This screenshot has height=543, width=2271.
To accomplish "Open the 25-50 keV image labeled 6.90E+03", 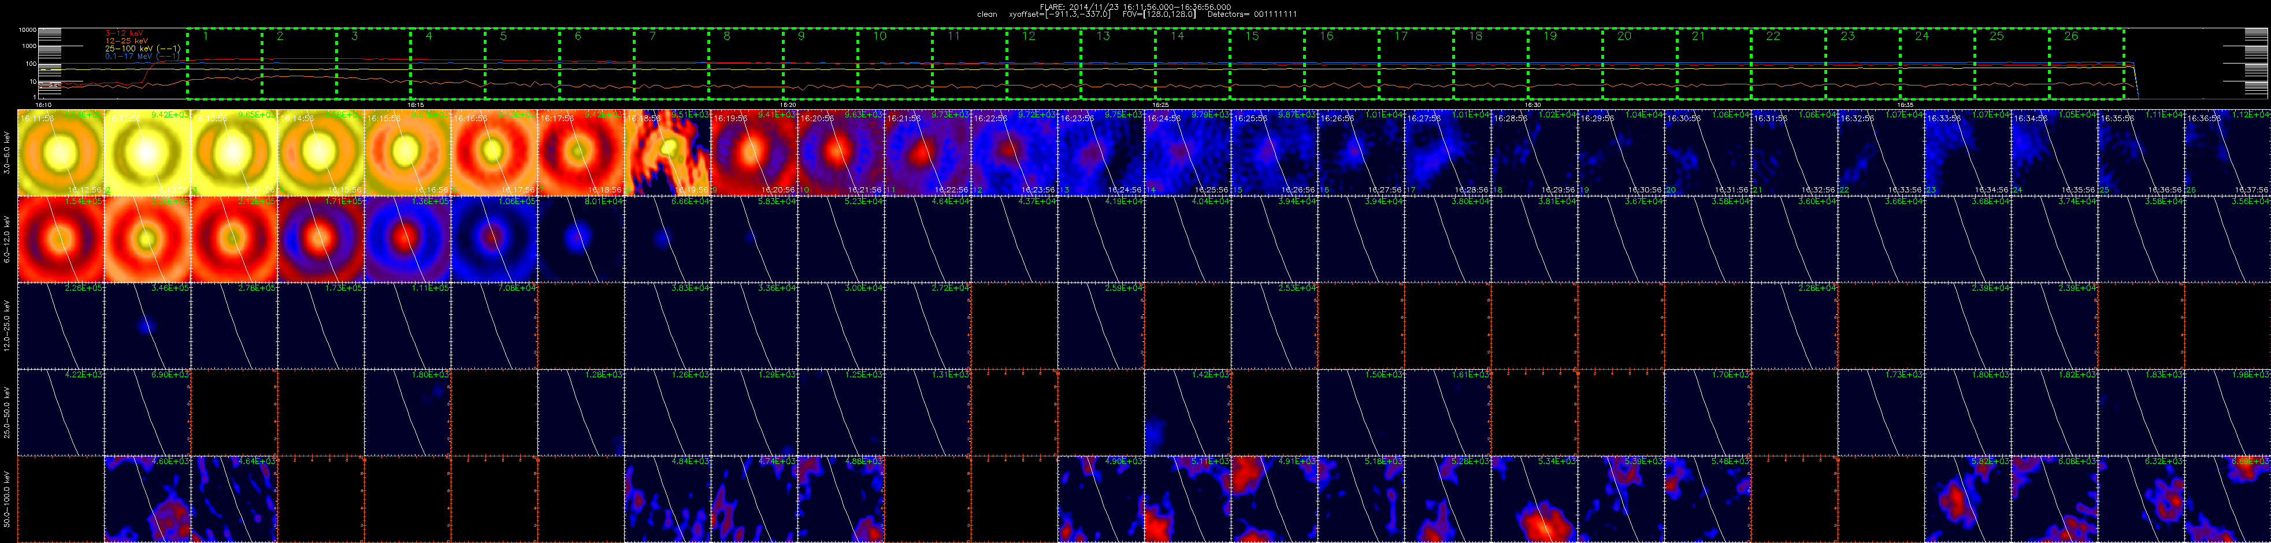I will pyautogui.click(x=147, y=412).
